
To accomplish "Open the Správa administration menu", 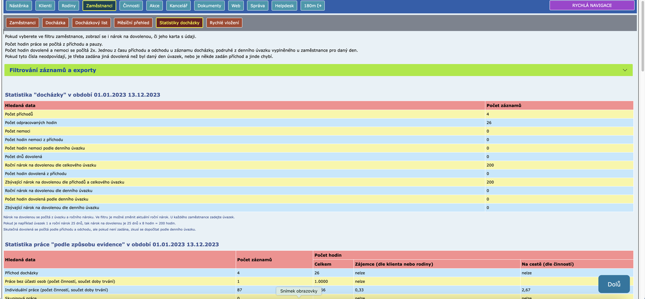I will (257, 5).
